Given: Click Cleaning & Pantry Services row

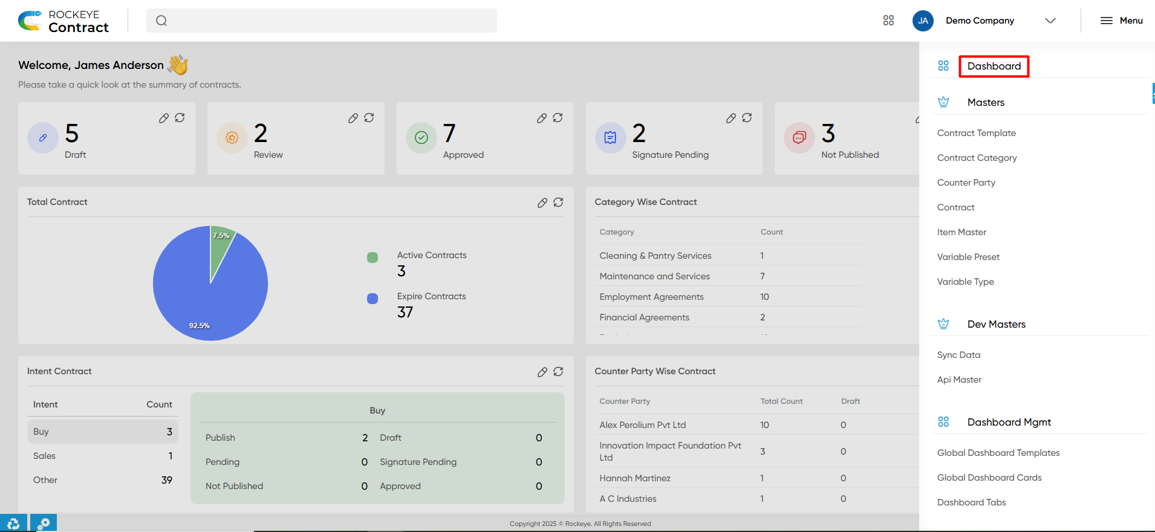Looking at the screenshot, I should click(x=729, y=256).
